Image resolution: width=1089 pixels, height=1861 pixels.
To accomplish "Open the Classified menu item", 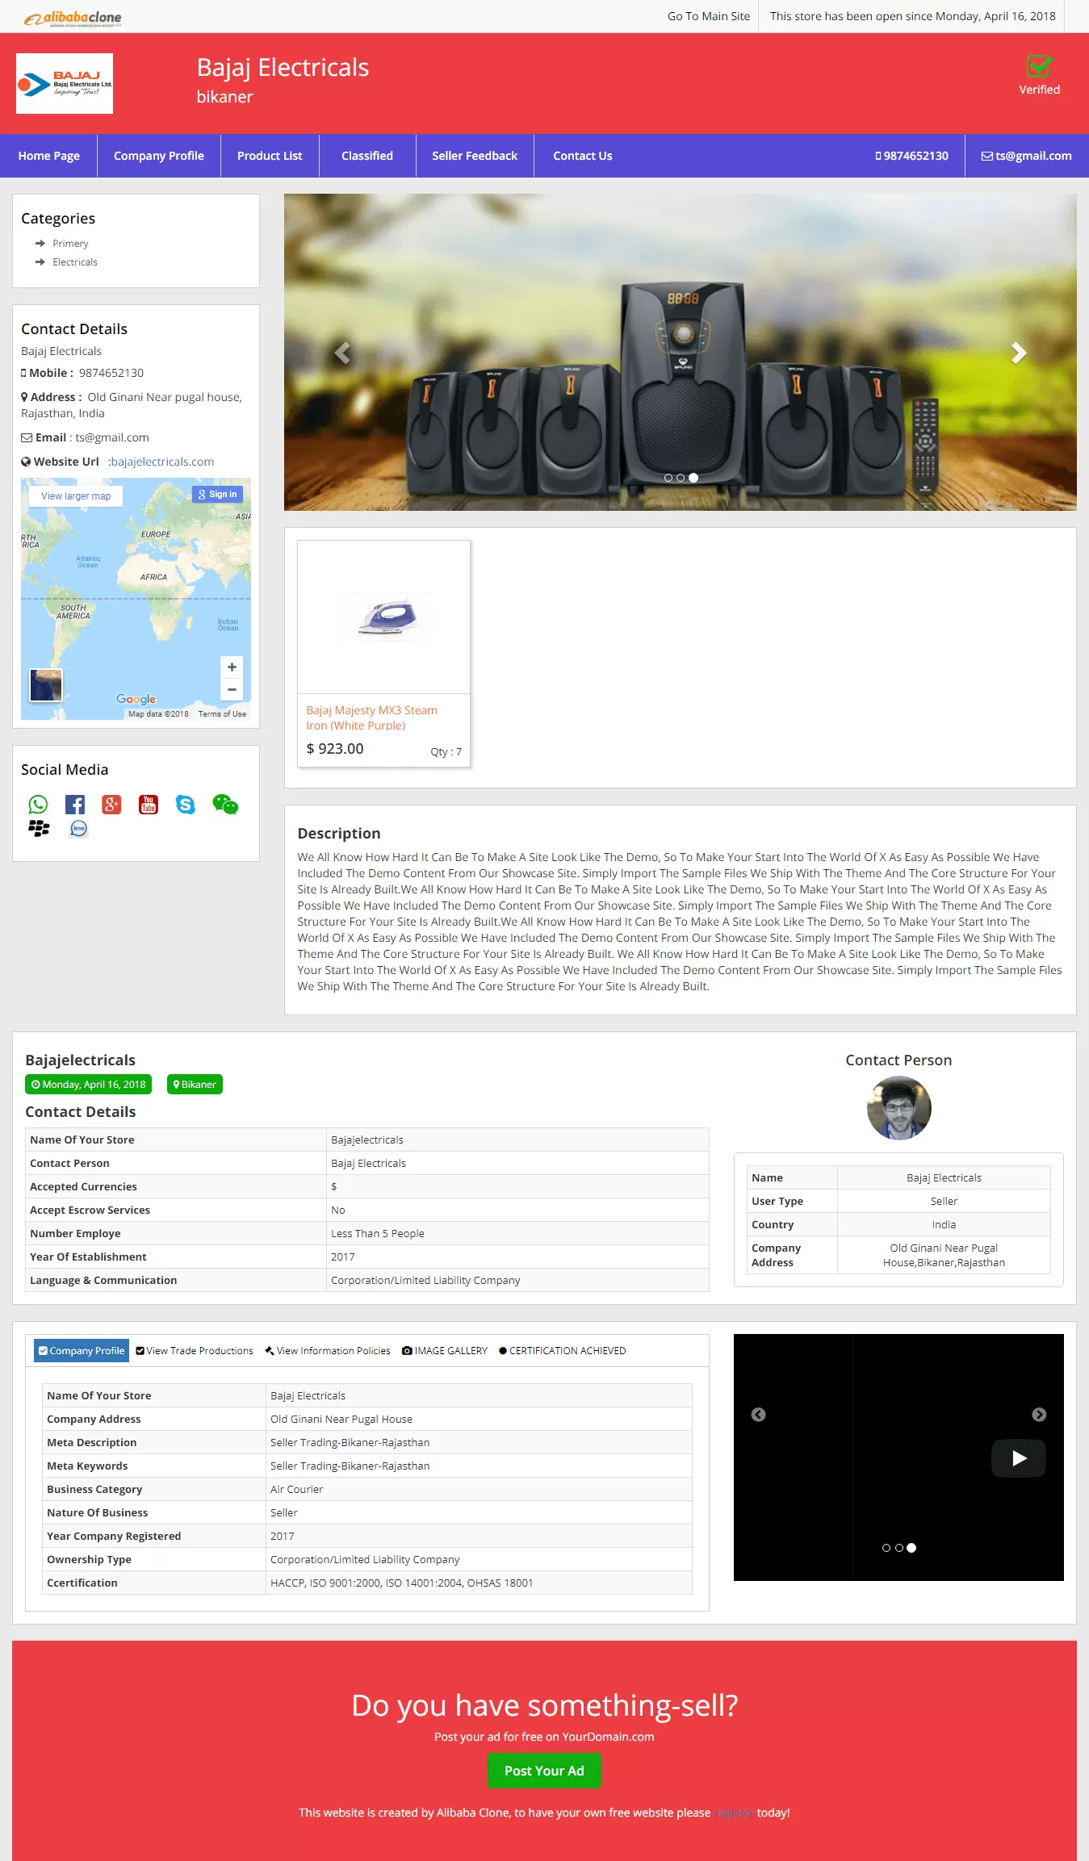I will (367, 156).
